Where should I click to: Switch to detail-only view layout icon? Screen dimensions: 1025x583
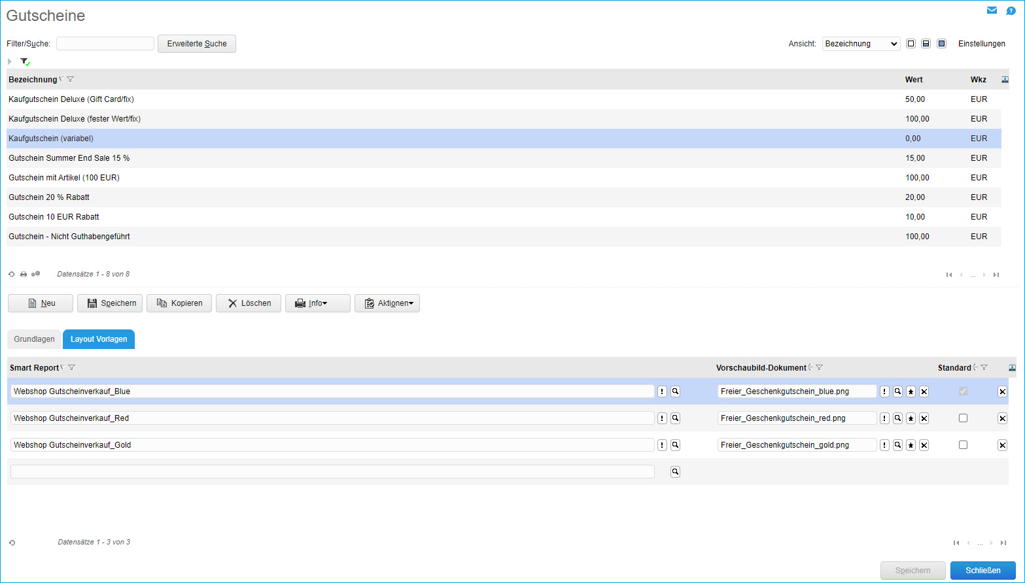(941, 44)
